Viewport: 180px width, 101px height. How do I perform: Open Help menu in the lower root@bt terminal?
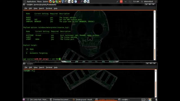(x=56, y=67)
